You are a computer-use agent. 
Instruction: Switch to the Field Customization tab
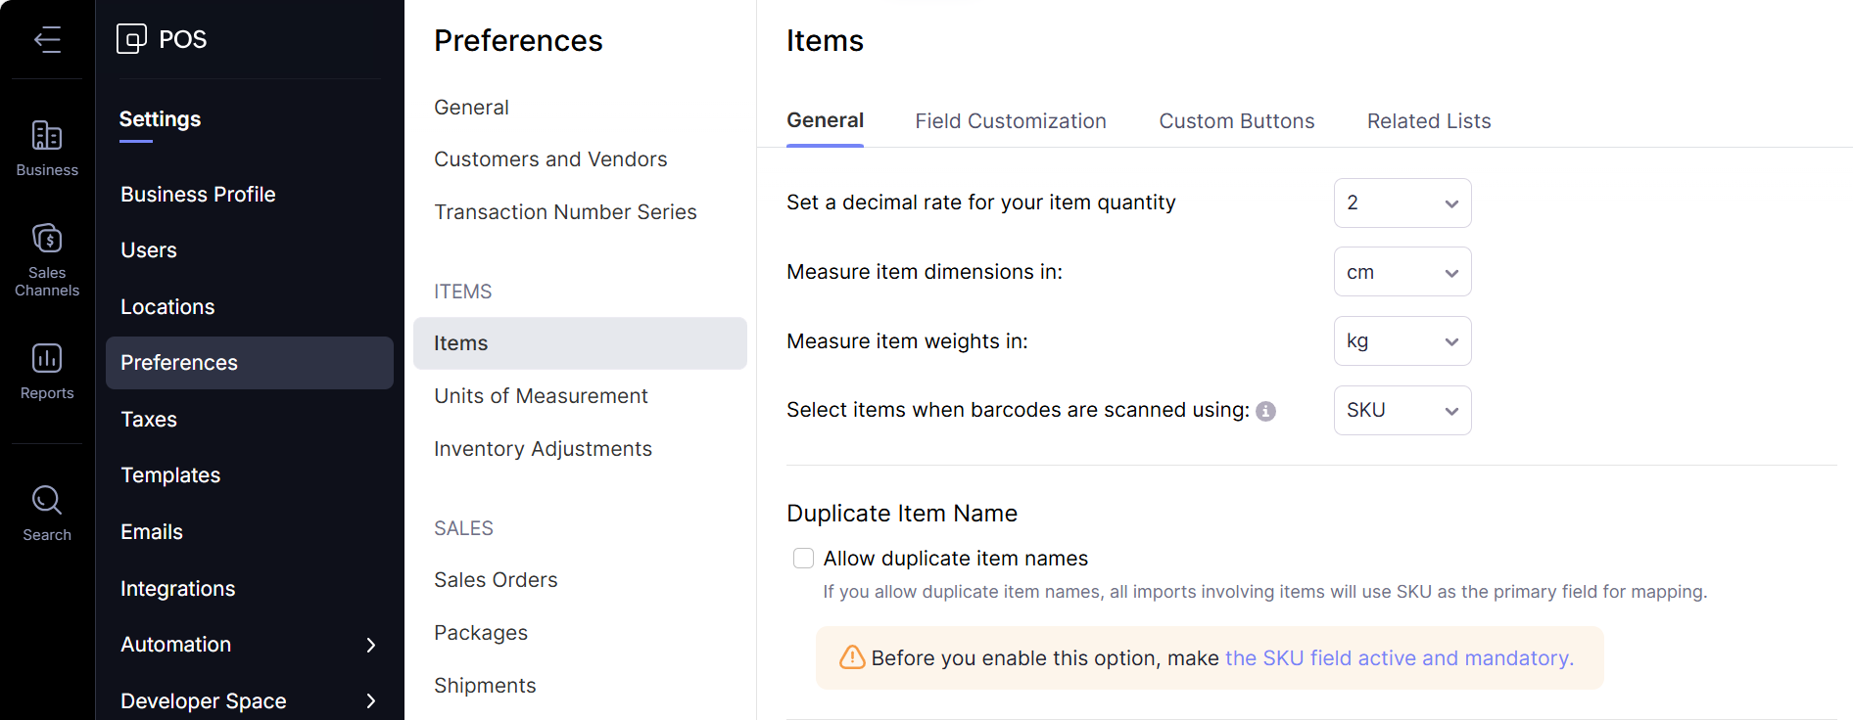click(x=1010, y=121)
